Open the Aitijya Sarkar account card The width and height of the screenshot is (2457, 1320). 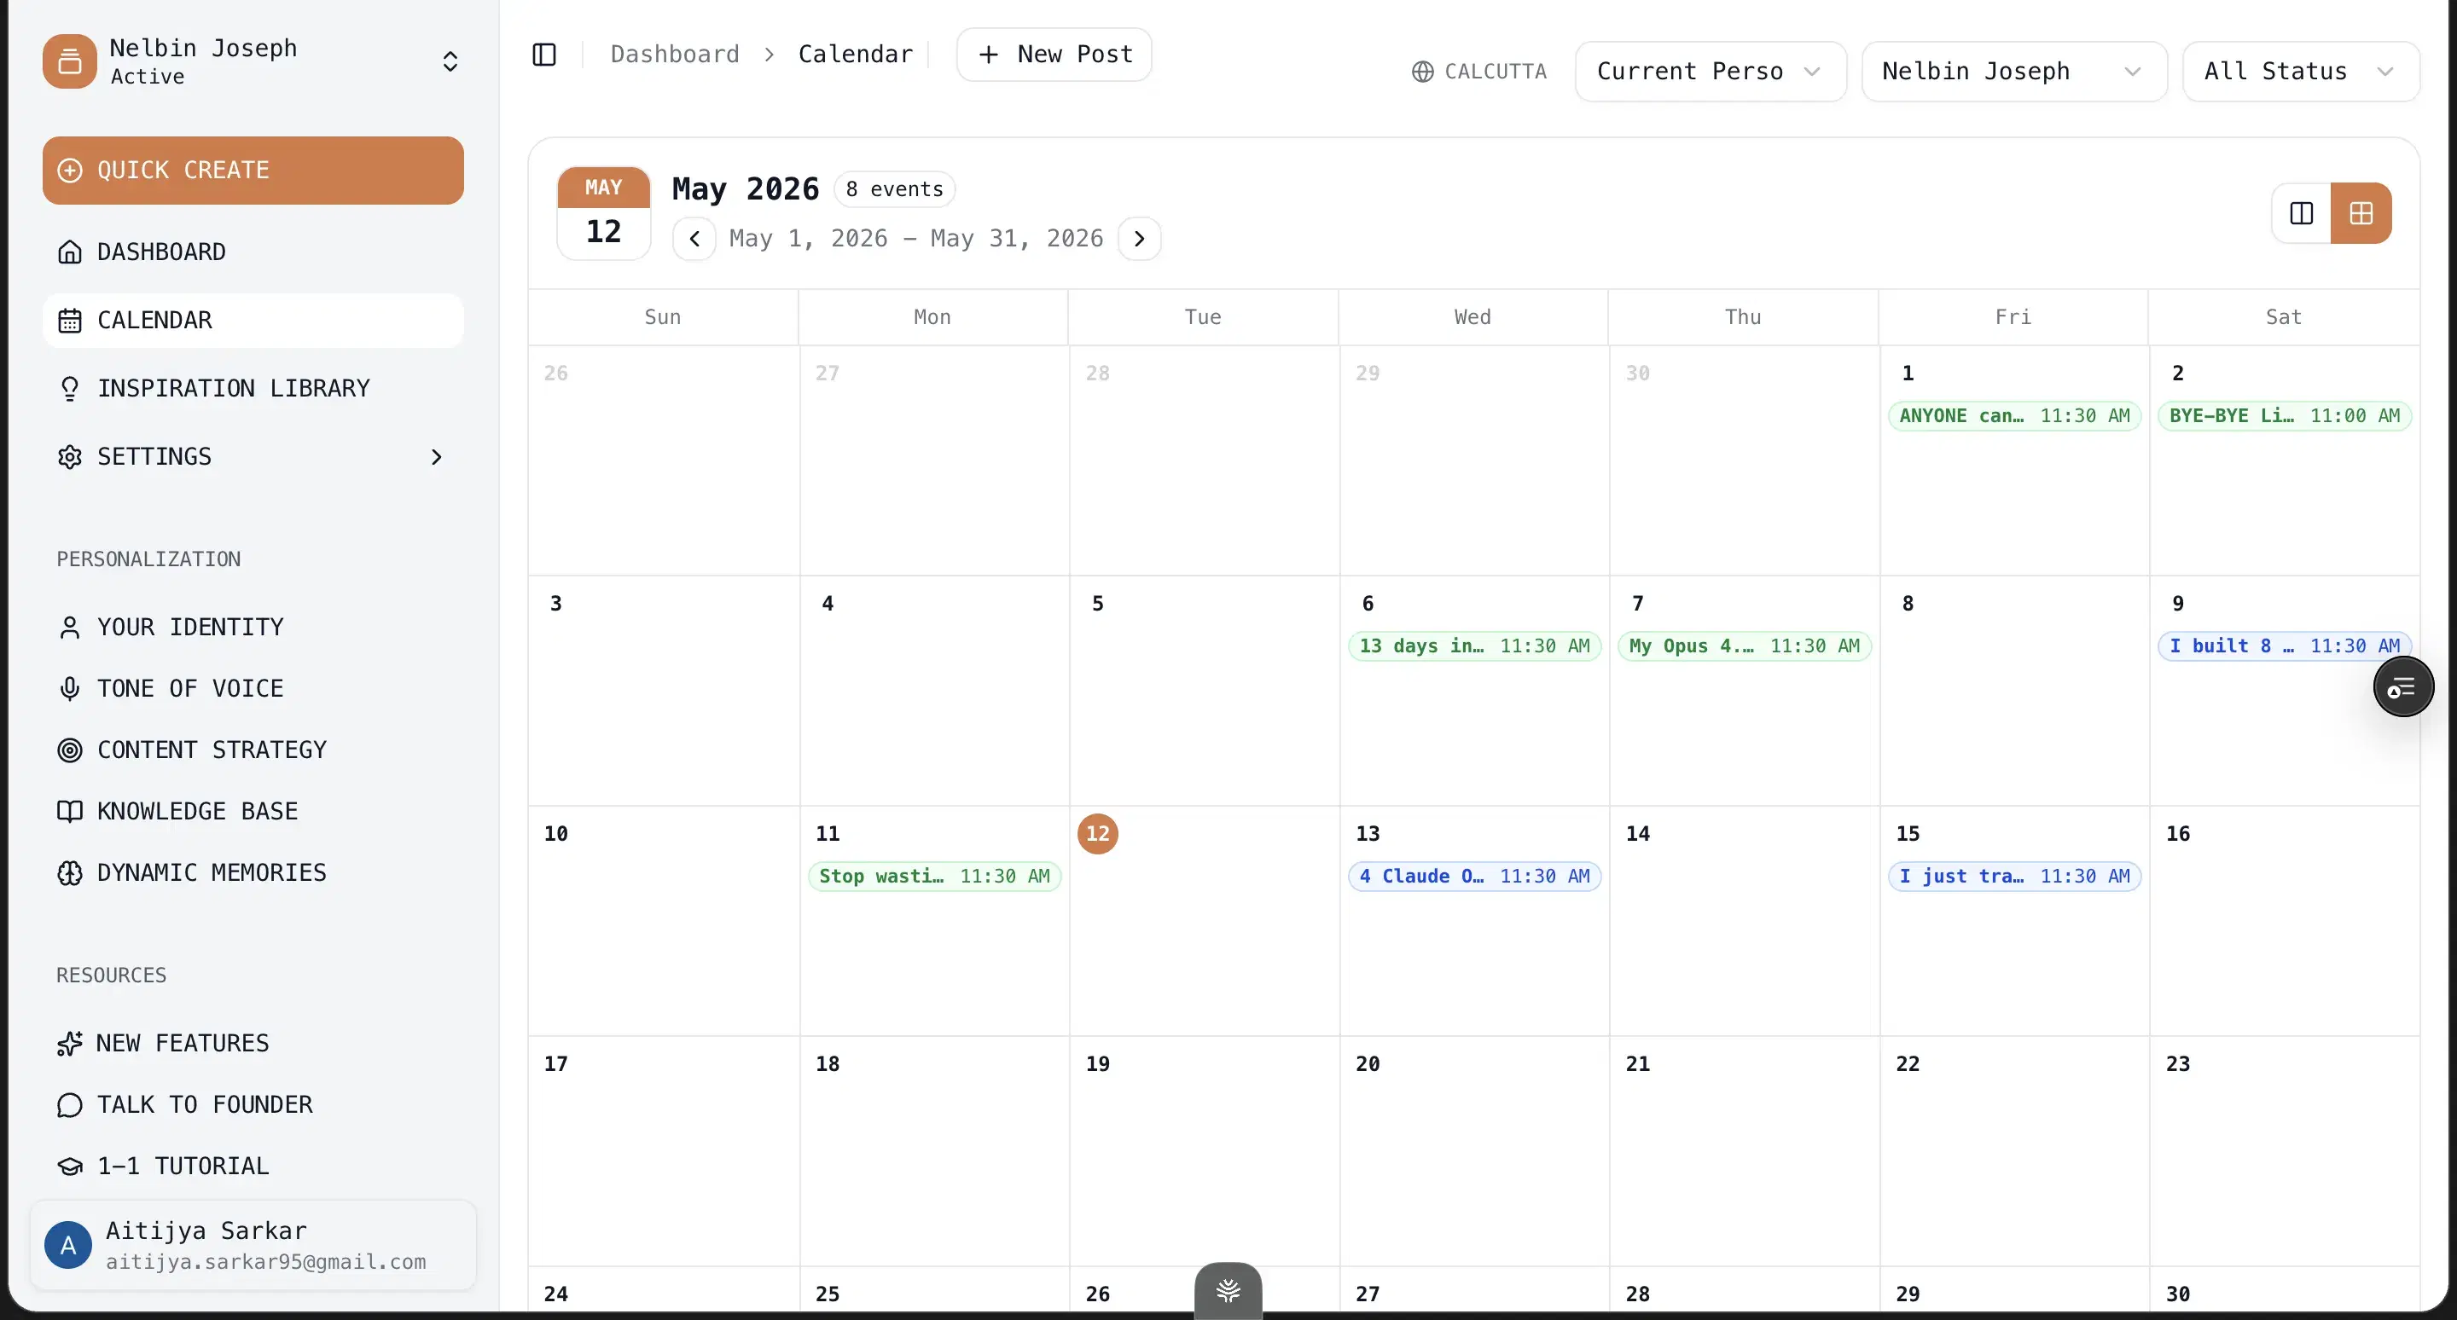pyautogui.click(x=253, y=1245)
